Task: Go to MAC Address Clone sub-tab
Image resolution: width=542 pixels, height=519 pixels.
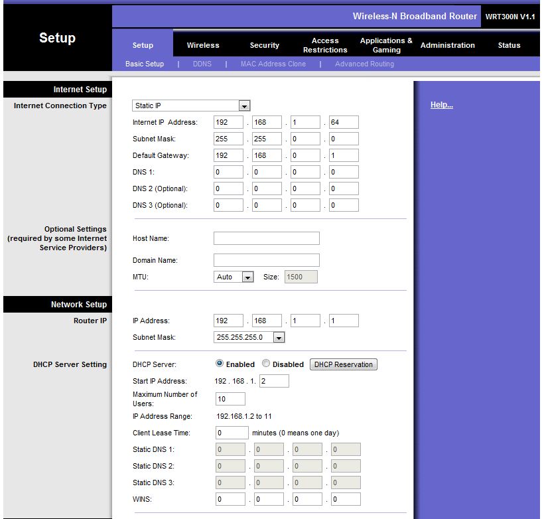Action: (273, 64)
